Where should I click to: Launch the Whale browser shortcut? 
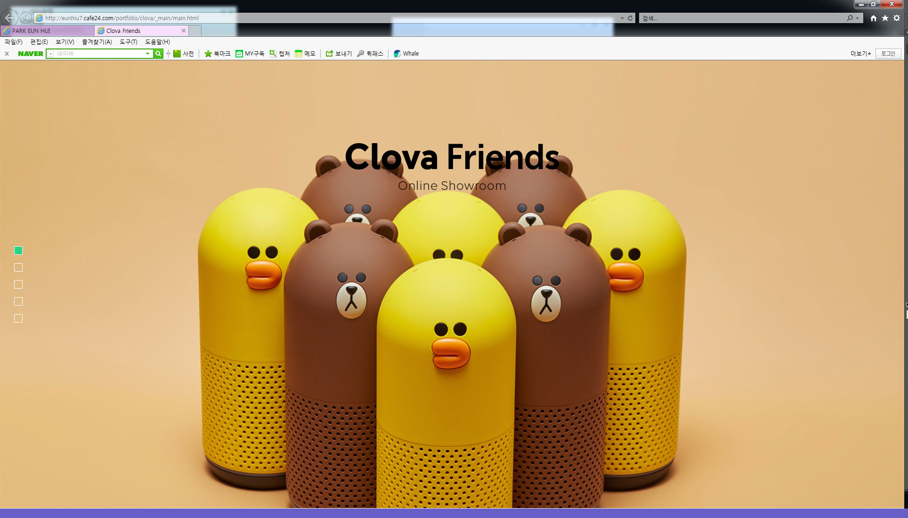click(406, 54)
